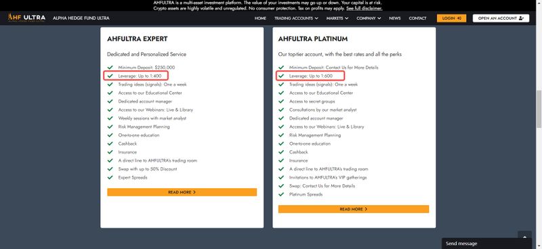Click 'A direct line to AHFULTRA's trading room' in Expert card
Image resolution: width=542 pixels, height=249 pixels.
tap(158, 160)
